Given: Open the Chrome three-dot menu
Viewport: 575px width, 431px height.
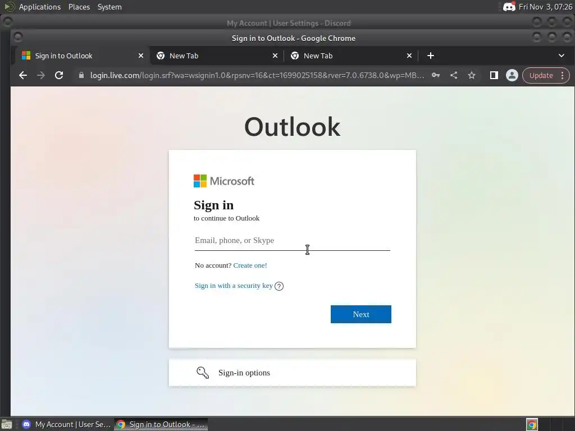Looking at the screenshot, I should pyautogui.click(x=562, y=76).
